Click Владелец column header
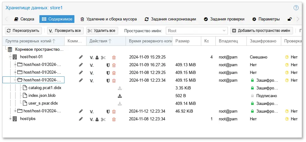 tap(231, 41)
